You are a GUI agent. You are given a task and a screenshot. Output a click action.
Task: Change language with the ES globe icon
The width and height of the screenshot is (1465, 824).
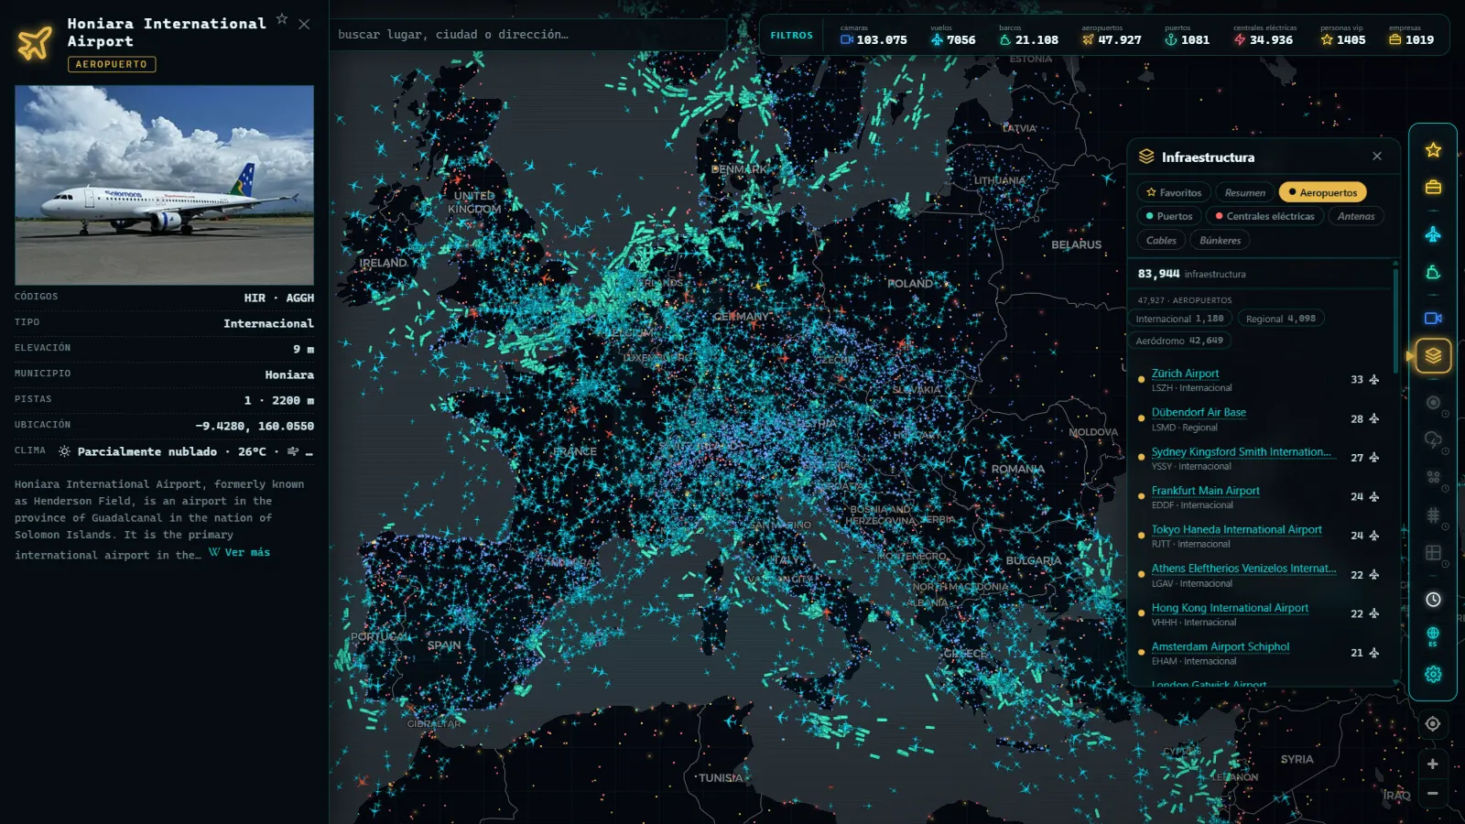point(1433,636)
